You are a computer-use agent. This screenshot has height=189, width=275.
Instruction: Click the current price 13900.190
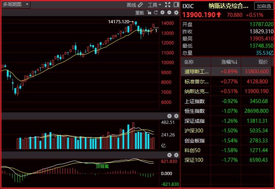tap(199, 15)
